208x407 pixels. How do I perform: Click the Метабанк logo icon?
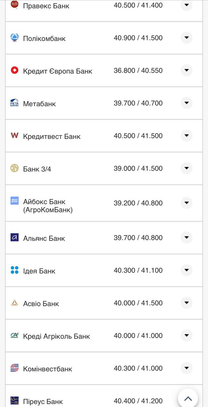click(15, 103)
